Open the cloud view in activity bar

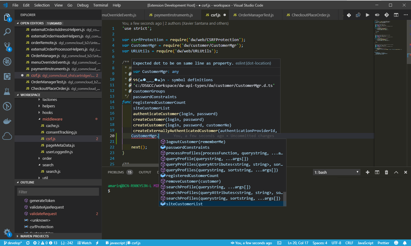click(x=7, y=136)
